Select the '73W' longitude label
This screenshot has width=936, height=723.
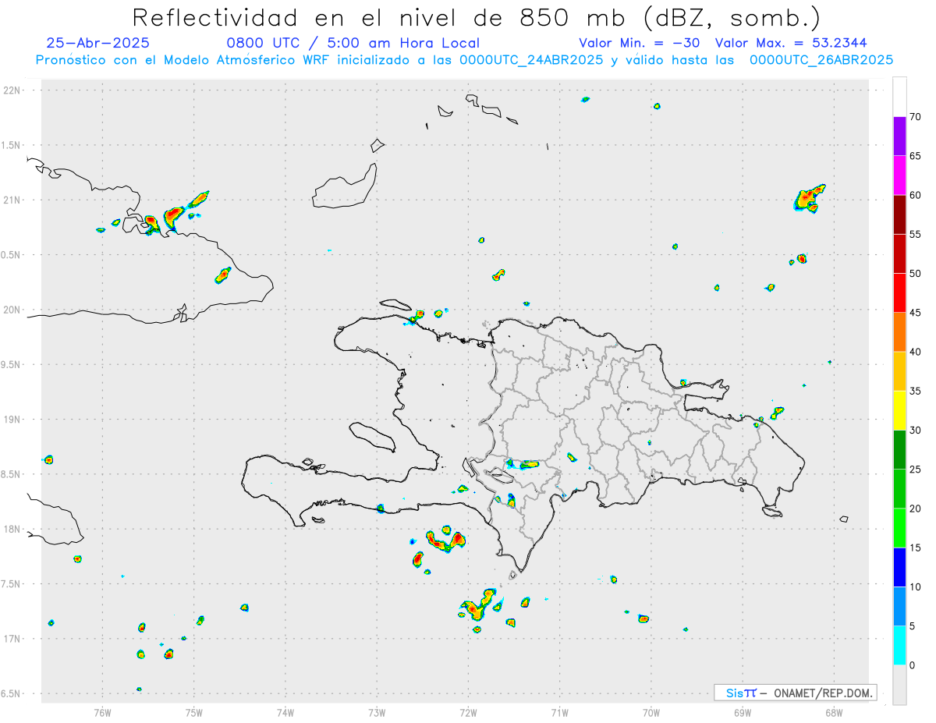click(377, 713)
